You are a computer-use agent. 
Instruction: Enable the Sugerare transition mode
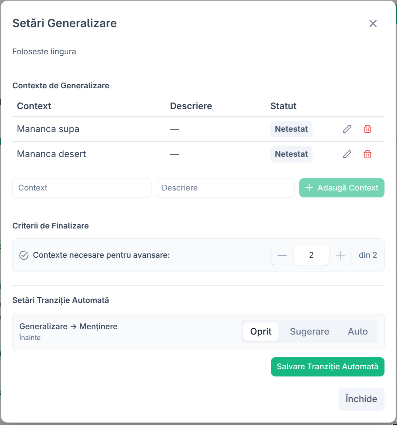309,331
